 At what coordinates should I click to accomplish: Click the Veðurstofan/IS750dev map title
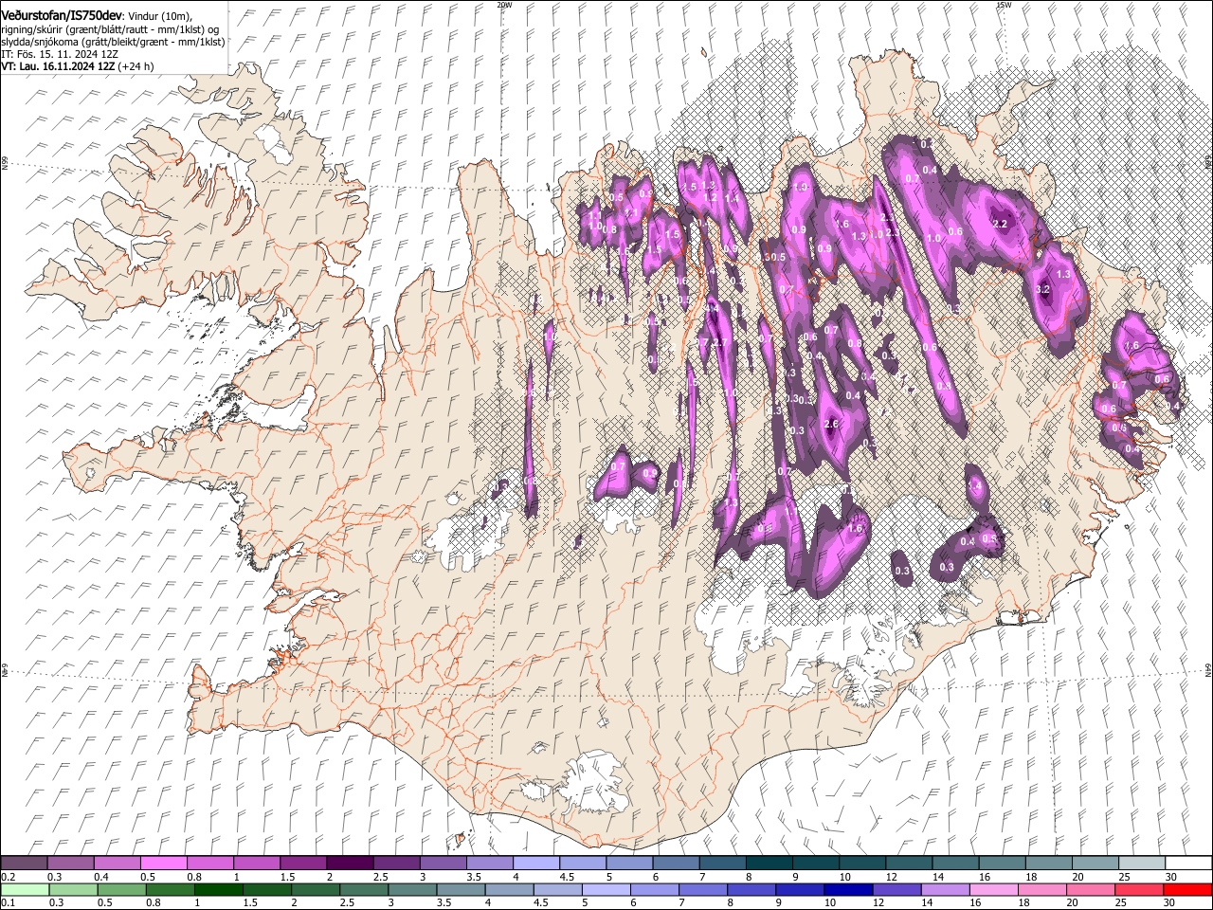coord(62,16)
